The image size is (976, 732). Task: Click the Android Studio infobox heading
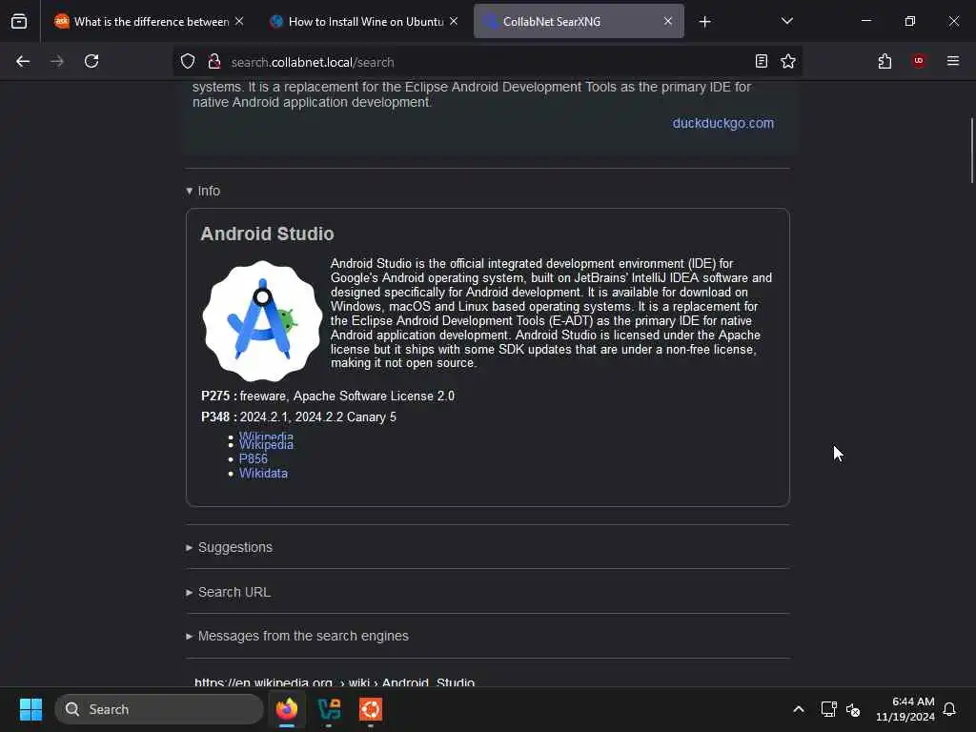(267, 234)
